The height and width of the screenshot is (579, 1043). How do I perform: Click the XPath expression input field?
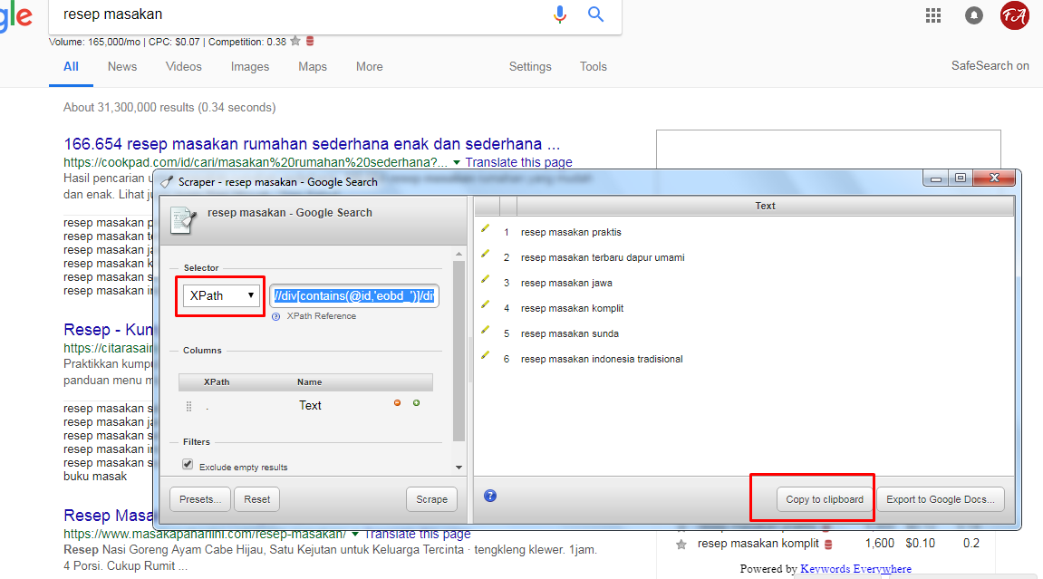click(x=354, y=295)
